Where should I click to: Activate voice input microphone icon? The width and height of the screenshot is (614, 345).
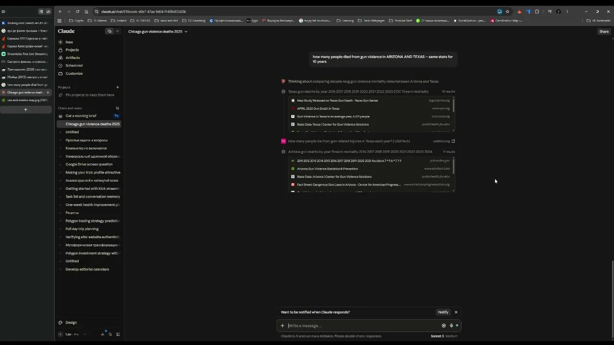(x=451, y=326)
